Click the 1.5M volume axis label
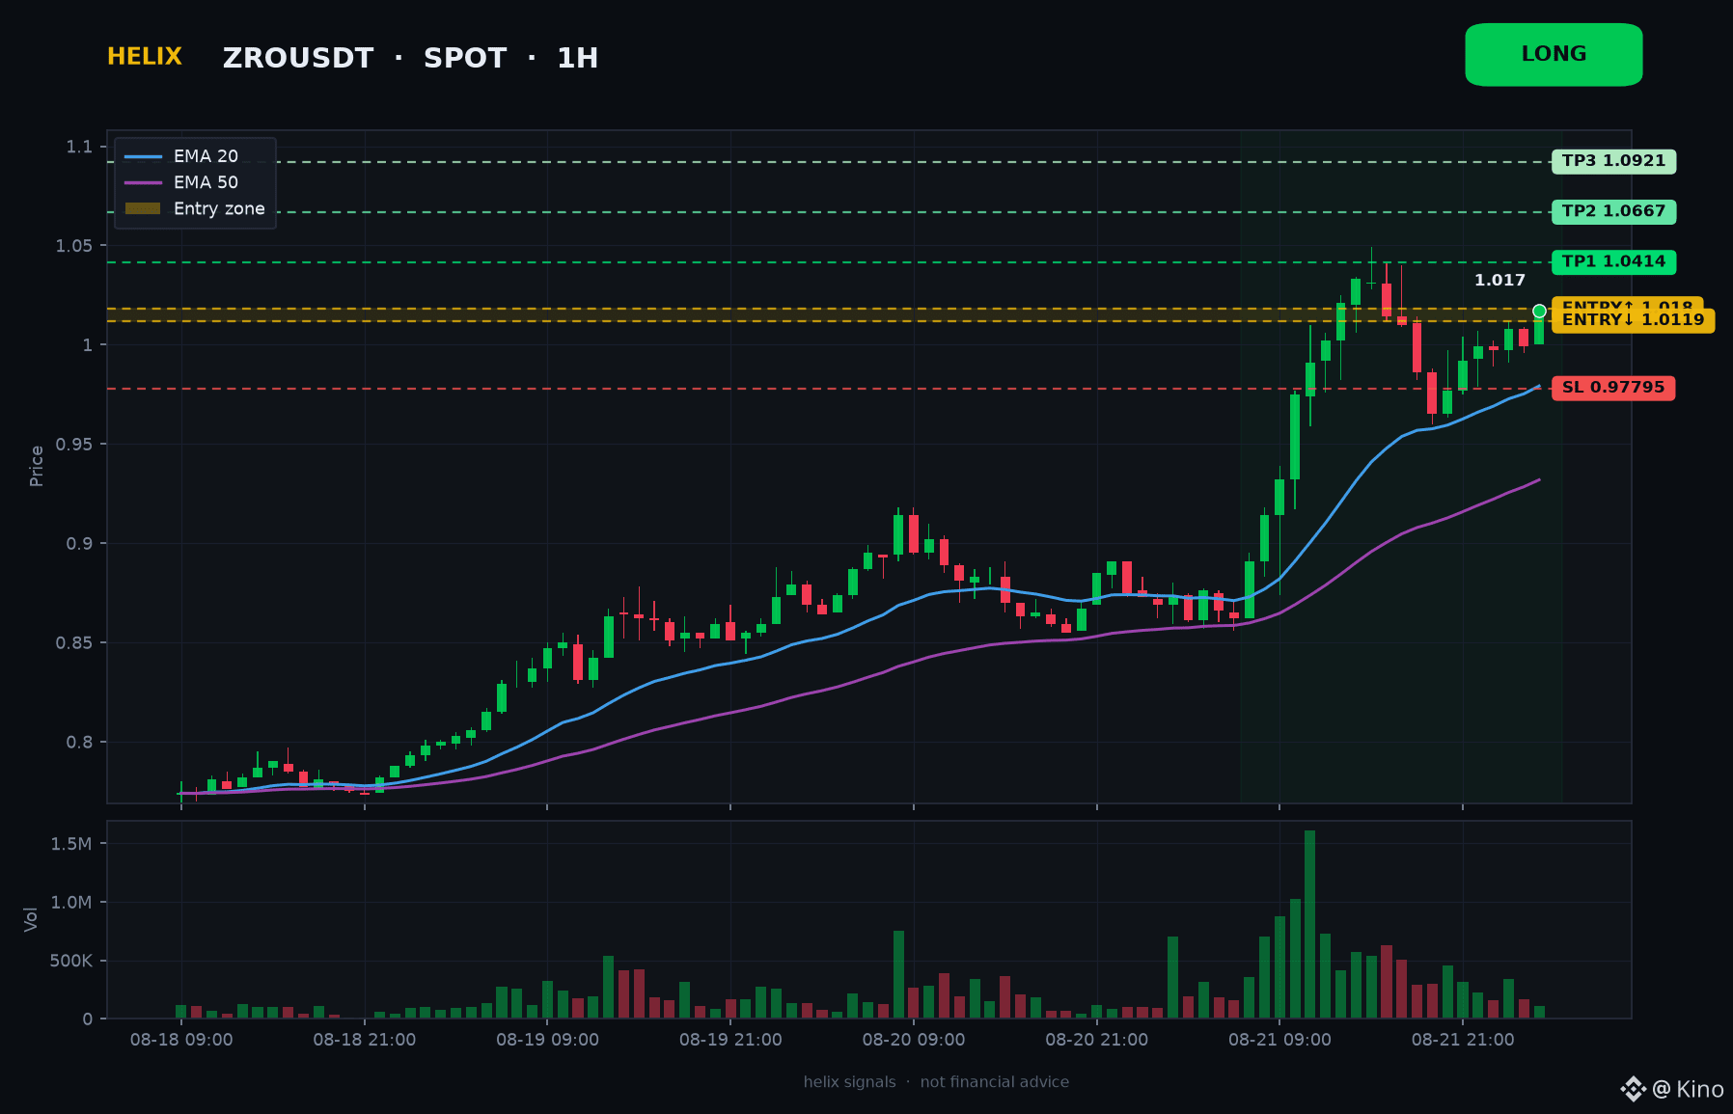Screen dimensions: 1733x1114 point(71,844)
